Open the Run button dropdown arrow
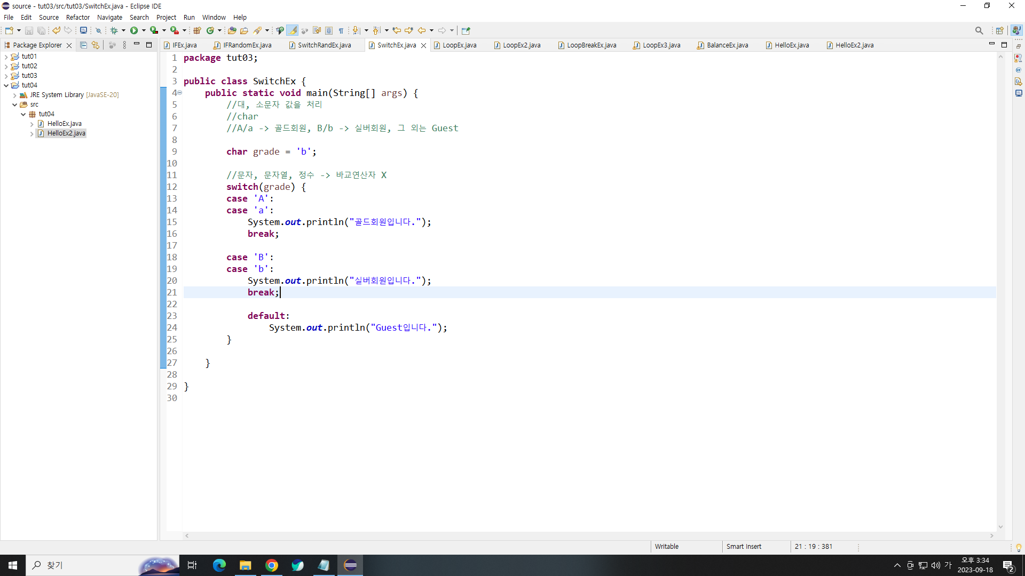The height and width of the screenshot is (576, 1025). click(x=144, y=30)
